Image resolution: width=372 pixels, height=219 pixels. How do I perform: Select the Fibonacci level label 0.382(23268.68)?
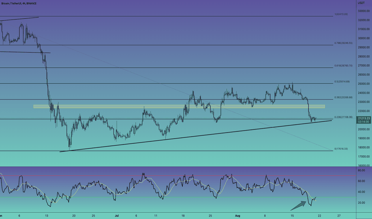click(343, 97)
